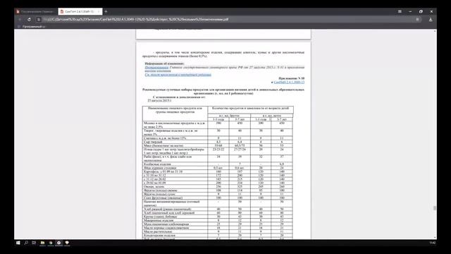Image resolution: width=451 pixels, height=254 pixels.
Task: Follow the link to the previous edition
Action: point(178,75)
